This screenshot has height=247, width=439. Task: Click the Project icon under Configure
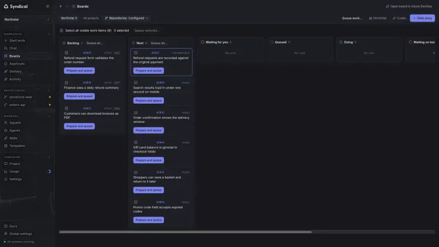click(6, 163)
